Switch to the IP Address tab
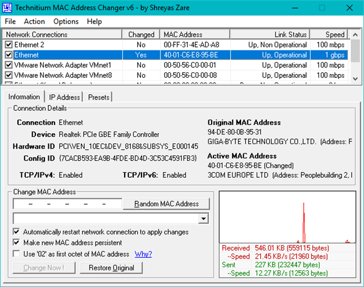This screenshot has width=364, height=287. point(64,98)
